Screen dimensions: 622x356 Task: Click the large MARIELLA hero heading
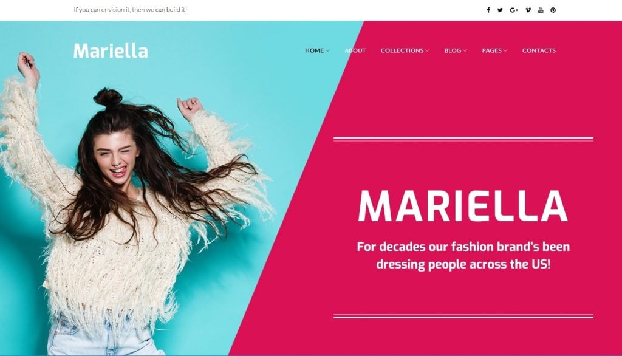tap(463, 206)
